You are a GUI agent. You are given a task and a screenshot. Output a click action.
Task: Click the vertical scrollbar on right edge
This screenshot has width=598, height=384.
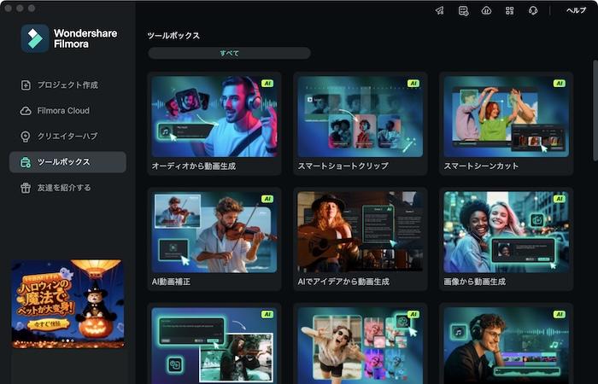coord(595,110)
